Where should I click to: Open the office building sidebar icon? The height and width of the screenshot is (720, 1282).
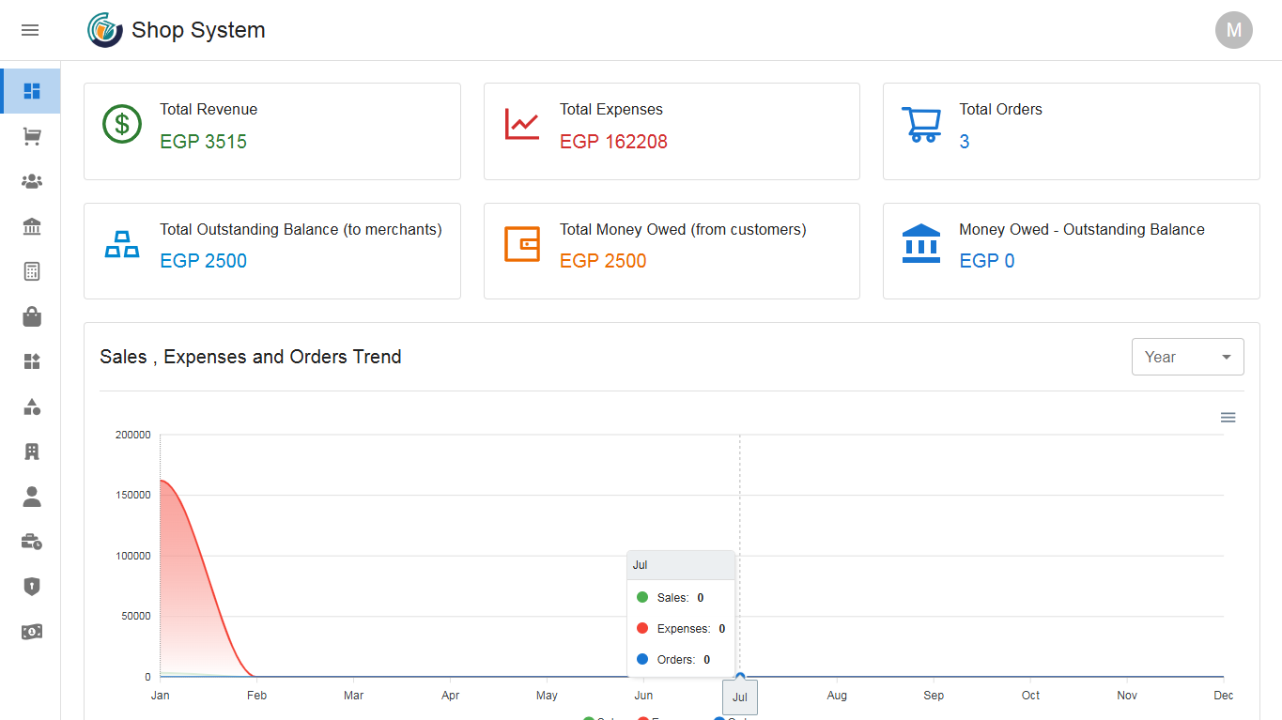tap(32, 452)
